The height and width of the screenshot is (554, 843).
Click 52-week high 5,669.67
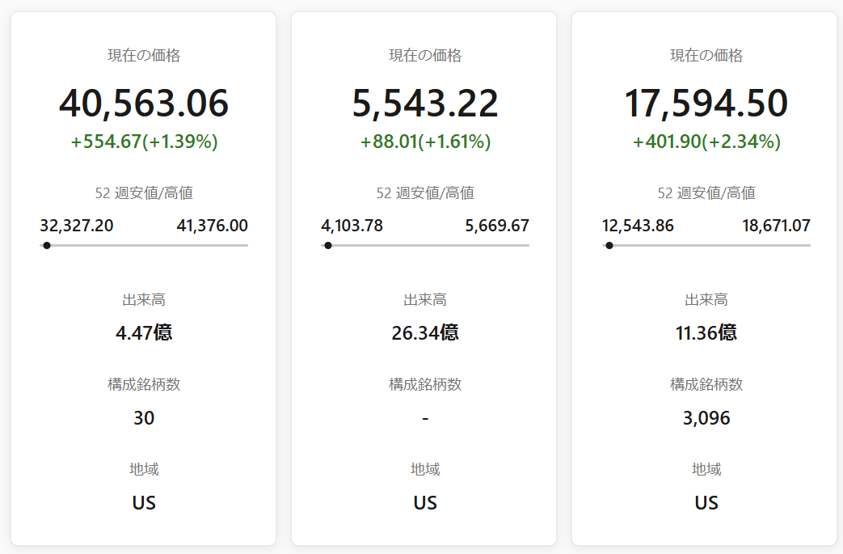point(497,226)
